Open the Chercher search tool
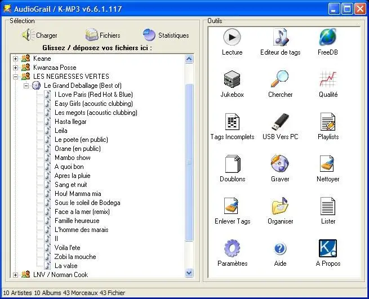The height and width of the screenshot is (299, 369). coord(281,84)
